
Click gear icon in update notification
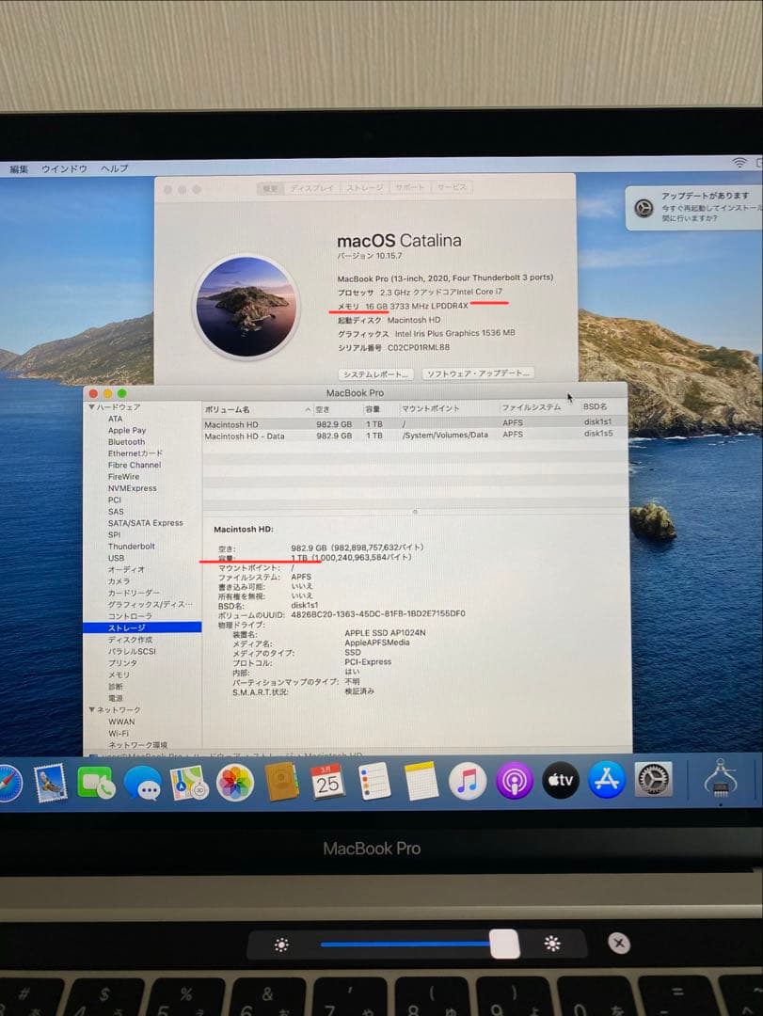[644, 207]
